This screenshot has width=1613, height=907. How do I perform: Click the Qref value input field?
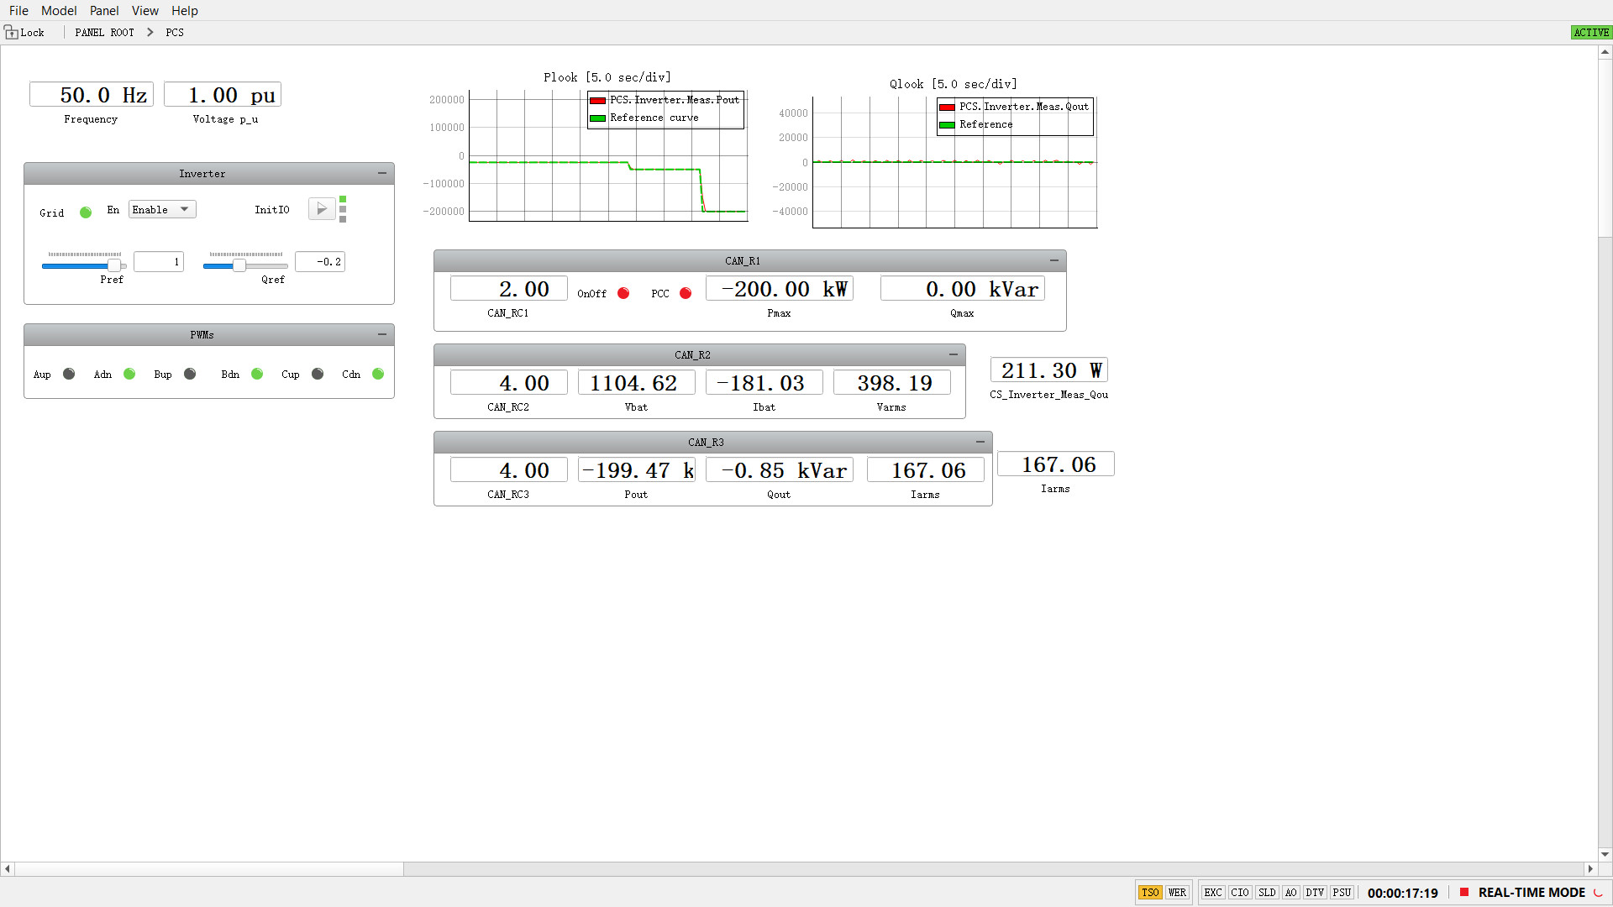pos(320,262)
